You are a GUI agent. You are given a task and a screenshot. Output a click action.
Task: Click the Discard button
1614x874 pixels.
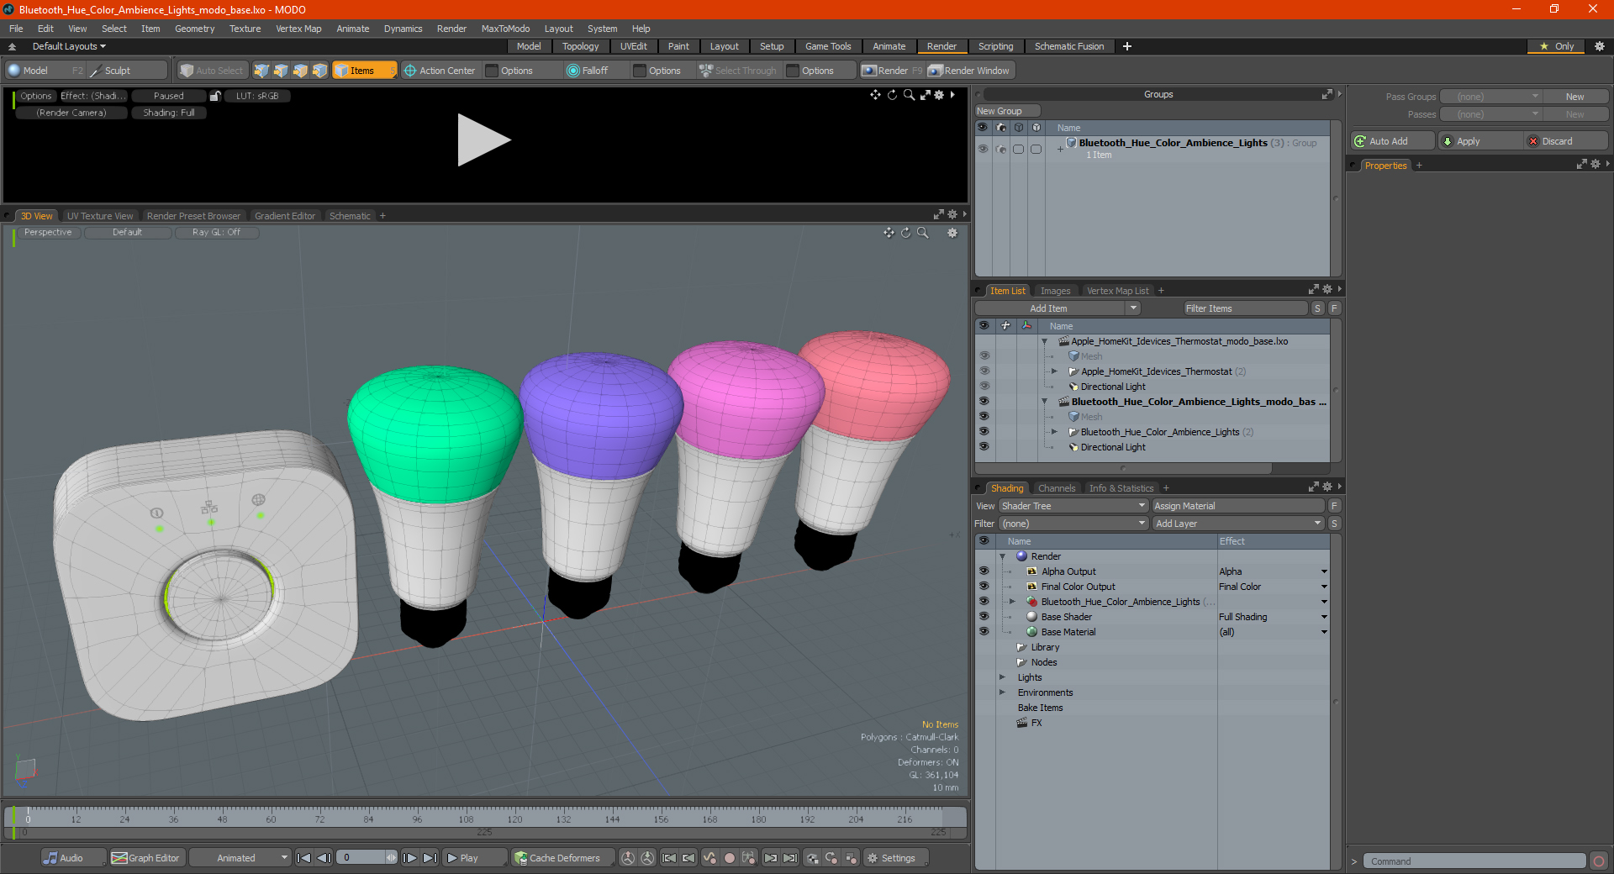(1566, 141)
